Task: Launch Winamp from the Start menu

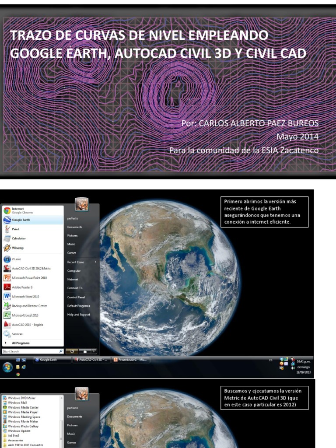Action: (x=32, y=248)
